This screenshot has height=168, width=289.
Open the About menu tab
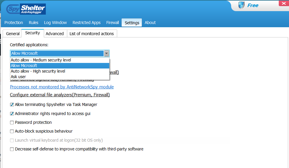pos(150,23)
